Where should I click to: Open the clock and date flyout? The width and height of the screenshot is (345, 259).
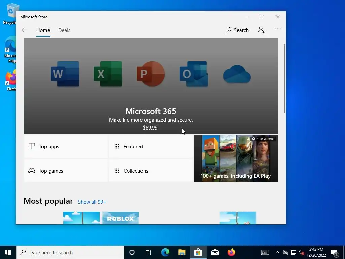click(x=316, y=252)
